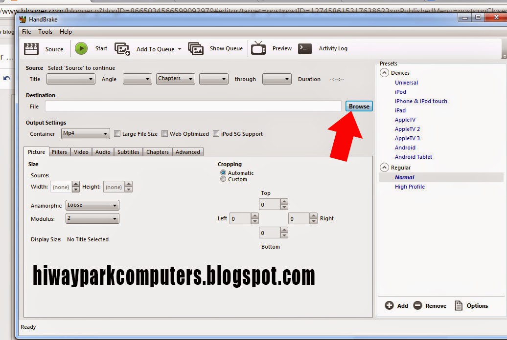Click the Start label in toolbar
The width and height of the screenshot is (507, 340).
coord(101,48)
